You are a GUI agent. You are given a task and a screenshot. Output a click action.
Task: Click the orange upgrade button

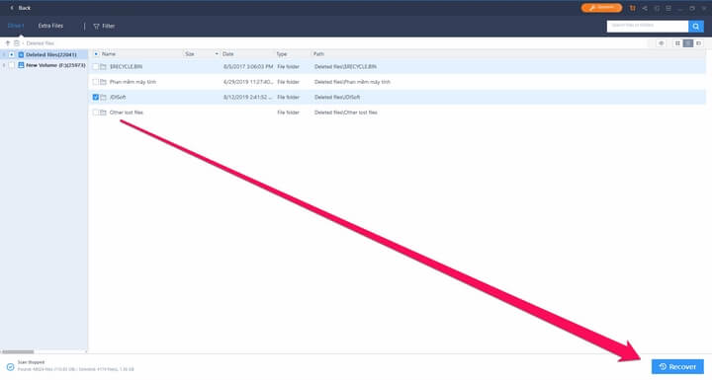pyautogui.click(x=601, y=8)
